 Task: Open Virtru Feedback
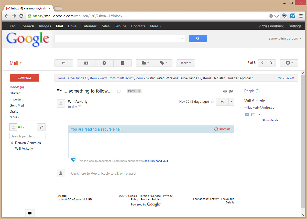(x=271, y=26)
